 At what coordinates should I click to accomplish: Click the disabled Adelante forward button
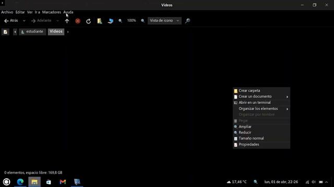(41, 21)
